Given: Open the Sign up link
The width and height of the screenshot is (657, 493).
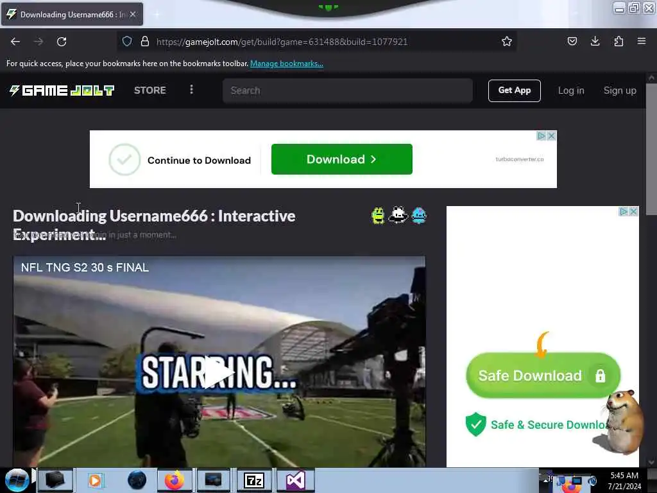Looking at the screenshot, I should click(x=620, y=91).
